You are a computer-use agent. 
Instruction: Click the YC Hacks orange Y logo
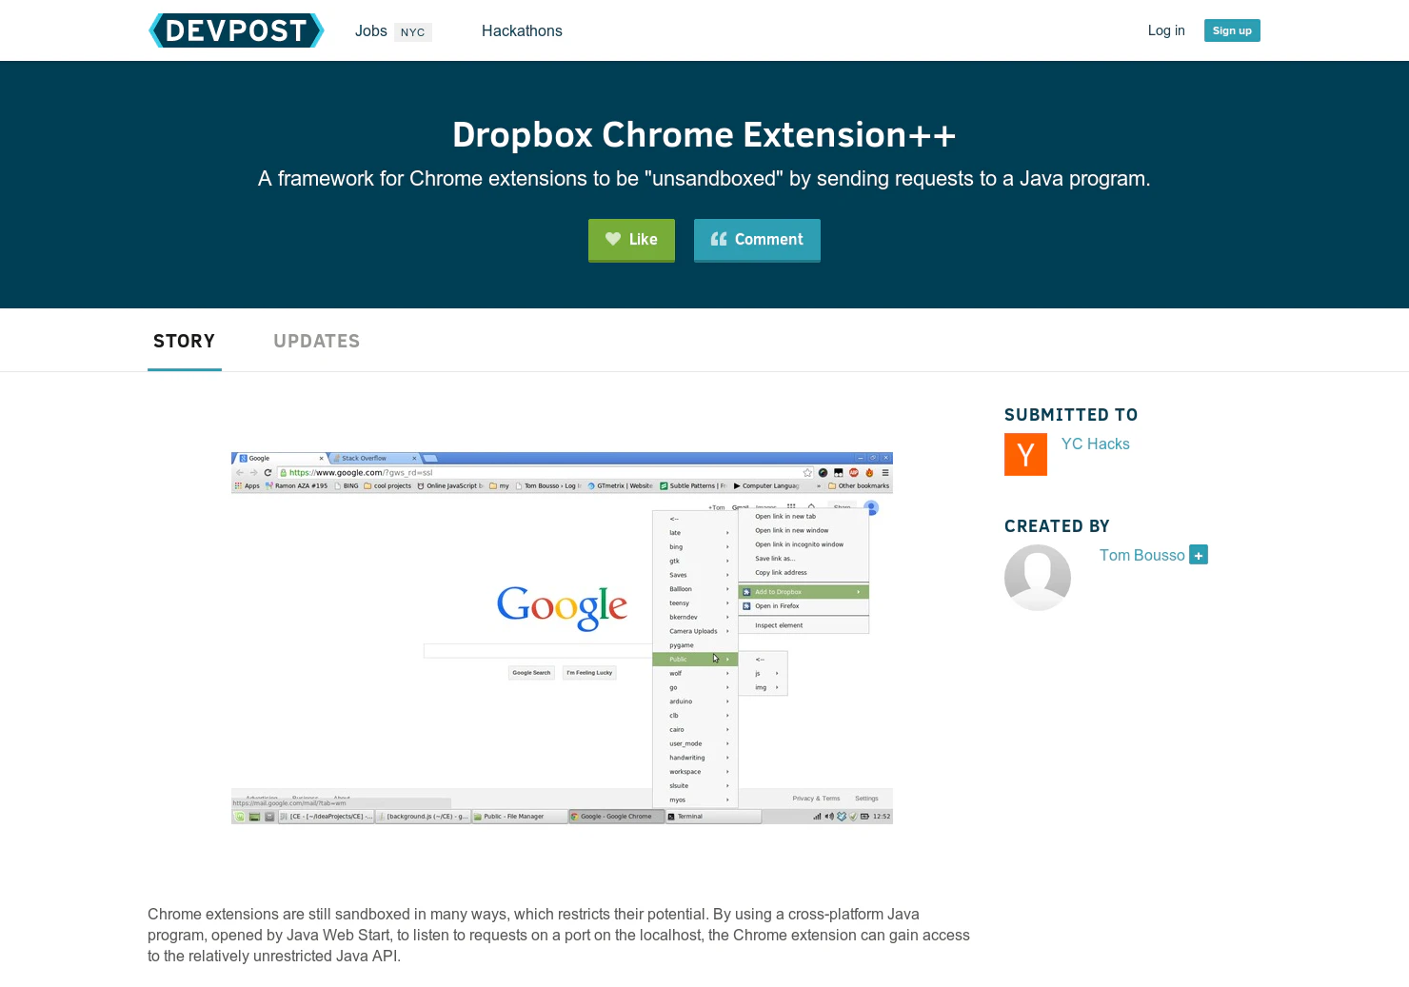(1025, 454)
